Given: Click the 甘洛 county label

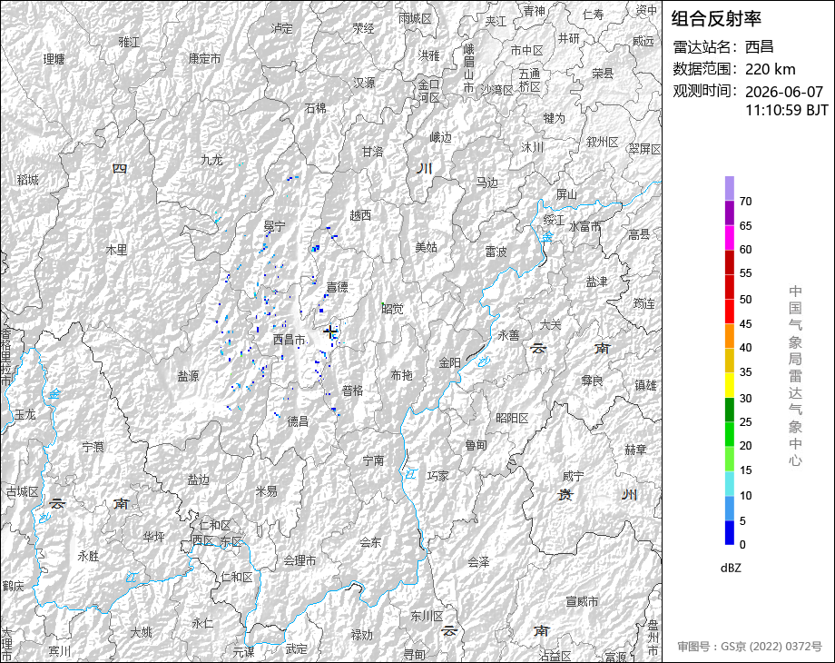Looking at the screenshot, I should tap(372, 152).
